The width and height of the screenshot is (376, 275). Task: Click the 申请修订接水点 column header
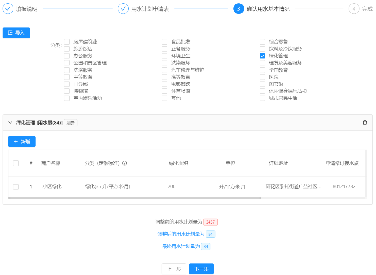coord(342,163)
